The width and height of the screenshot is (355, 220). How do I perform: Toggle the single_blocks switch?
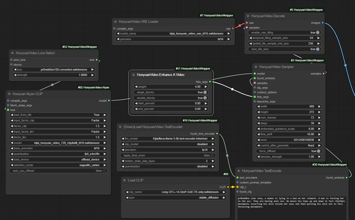[205, 92]
